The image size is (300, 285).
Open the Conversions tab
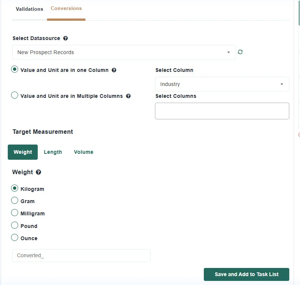click(66, 9)
